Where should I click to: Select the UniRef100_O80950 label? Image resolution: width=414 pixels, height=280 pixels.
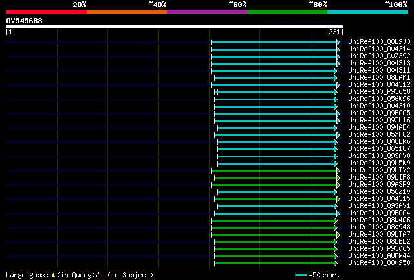[x=379, y=263]
